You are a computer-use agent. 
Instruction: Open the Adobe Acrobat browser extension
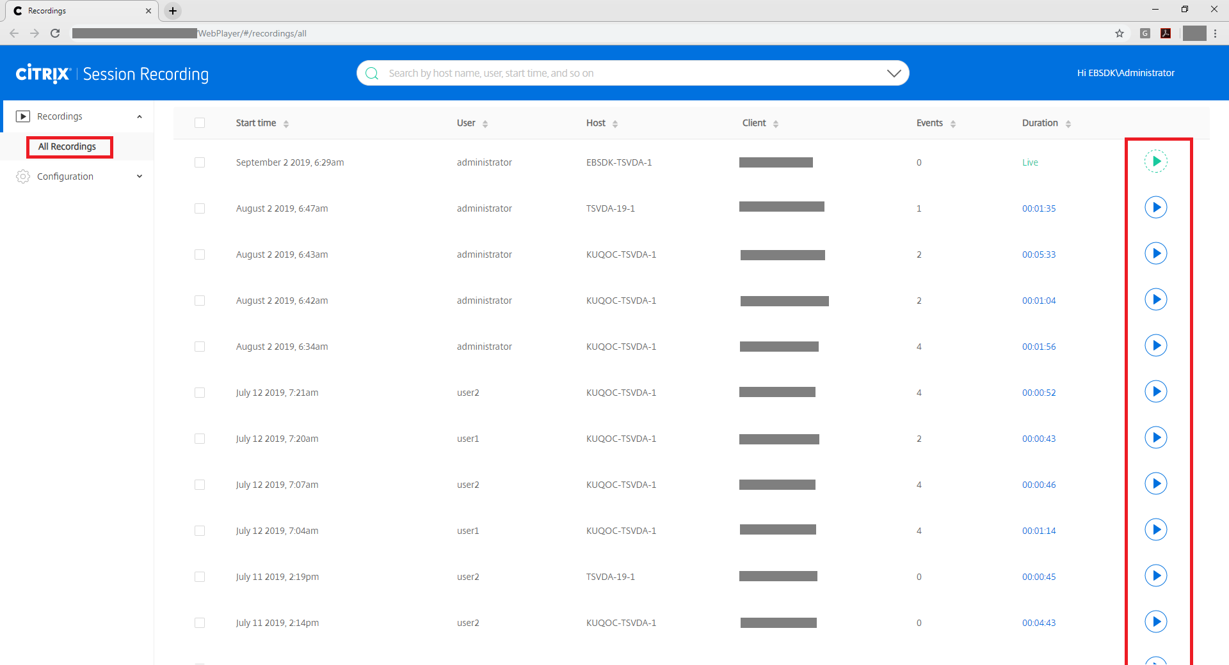1166,33
